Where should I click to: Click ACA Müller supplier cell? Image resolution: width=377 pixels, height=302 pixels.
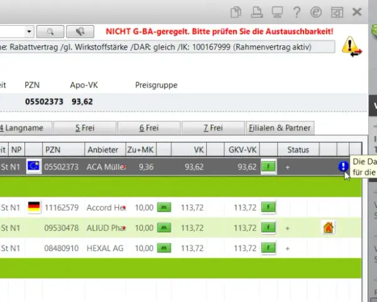(x=106, y=167)
